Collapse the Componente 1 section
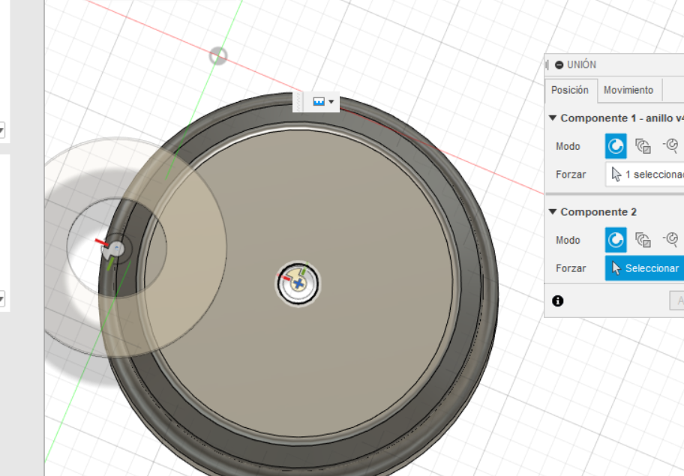Viewport: 684px width, 476px height. click(553, 118)
